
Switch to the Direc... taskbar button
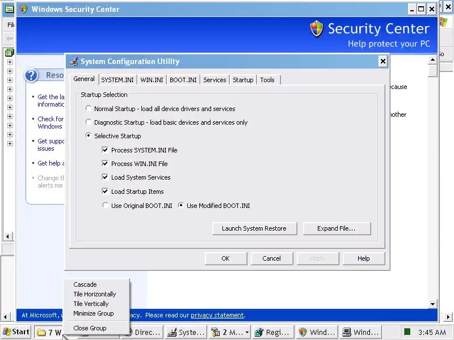point(146,332)
